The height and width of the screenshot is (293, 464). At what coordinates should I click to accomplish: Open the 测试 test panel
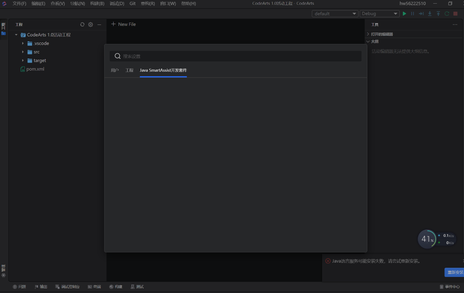137,287
